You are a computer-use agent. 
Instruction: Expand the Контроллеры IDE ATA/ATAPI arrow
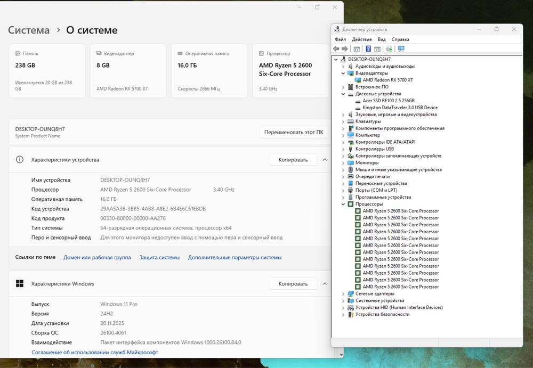343,142
